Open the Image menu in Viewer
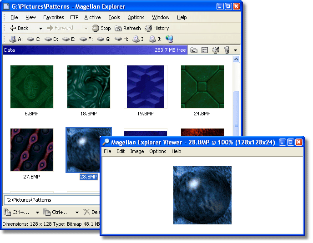This screenshot has height=243, width=313. (136, 151)
